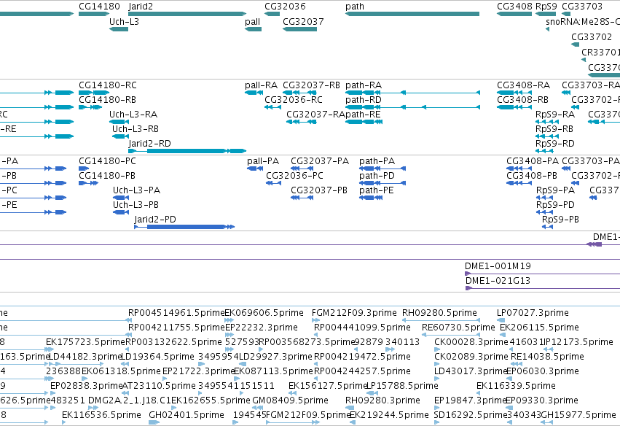
Task: Click the Jarid2-RD transcript label
Action: pos(150,143)
